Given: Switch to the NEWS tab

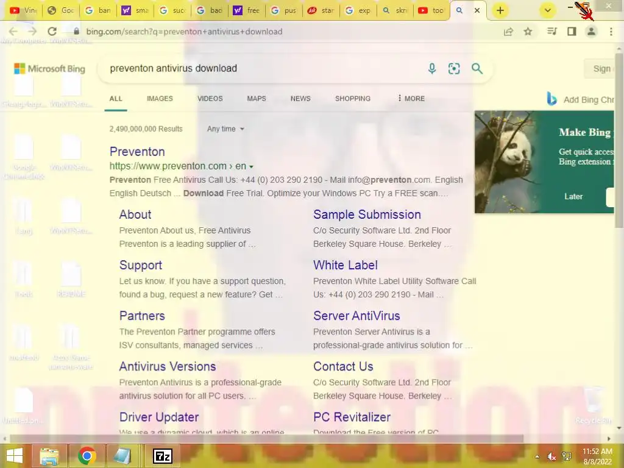Looking at the screenshot, I should [x=300, y=98].
